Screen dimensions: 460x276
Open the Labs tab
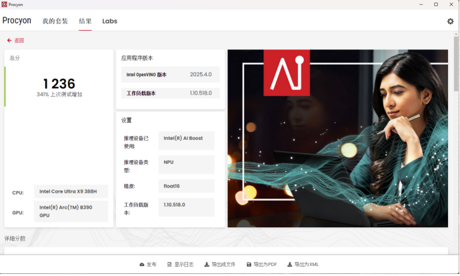(x=109, y=21)
